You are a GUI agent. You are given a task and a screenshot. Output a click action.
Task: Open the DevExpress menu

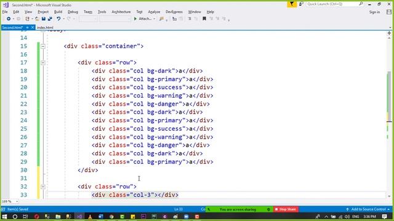(x=174, y=12)
